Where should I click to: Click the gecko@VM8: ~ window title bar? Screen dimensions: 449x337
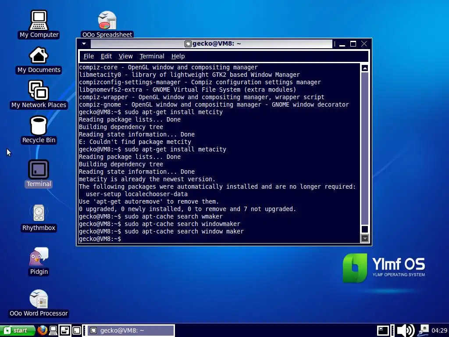pos(211,43)
